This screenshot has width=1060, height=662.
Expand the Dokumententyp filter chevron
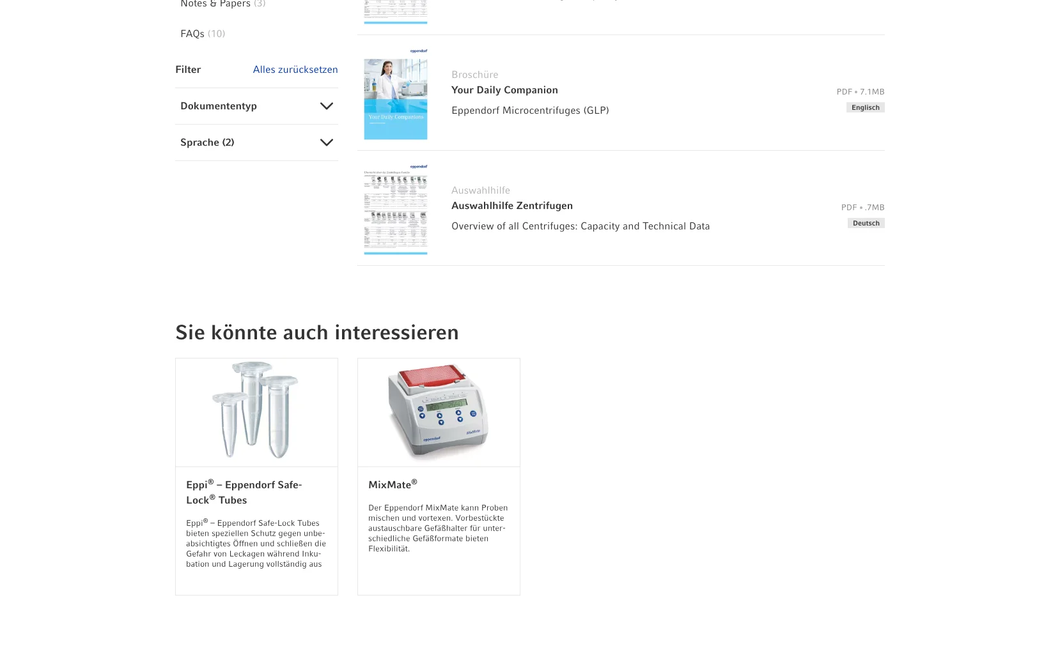tap(326, 106)
